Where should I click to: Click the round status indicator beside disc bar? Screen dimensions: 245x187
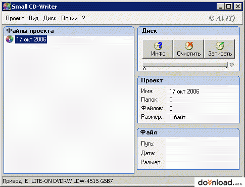232,65
